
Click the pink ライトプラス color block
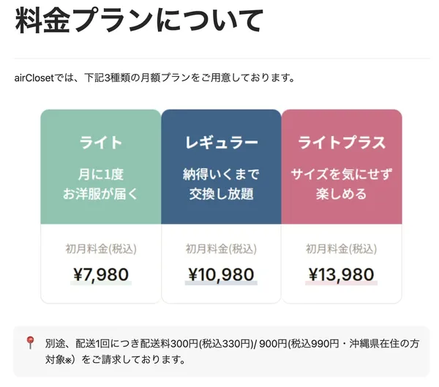click(342, 167)
